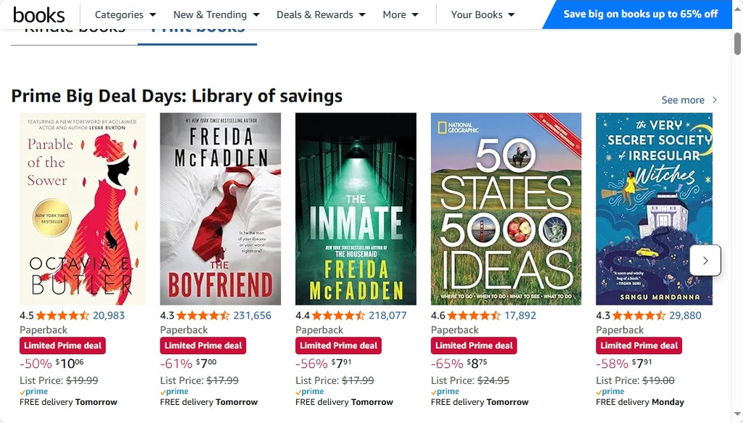The image size is (743, 423).
Task: Click the carousel next arrow button
Action: (705, 260)
